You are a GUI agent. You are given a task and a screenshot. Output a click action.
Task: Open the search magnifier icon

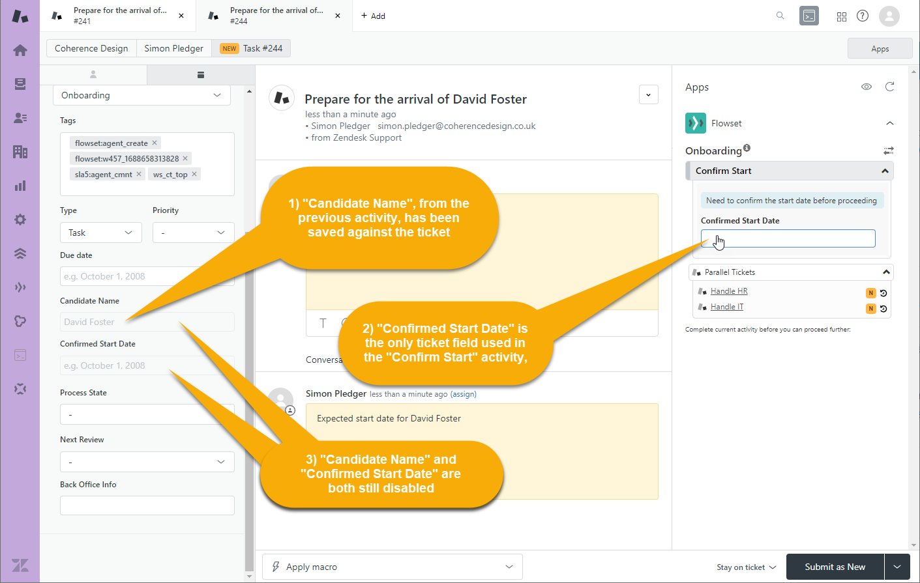coord(780,16)
